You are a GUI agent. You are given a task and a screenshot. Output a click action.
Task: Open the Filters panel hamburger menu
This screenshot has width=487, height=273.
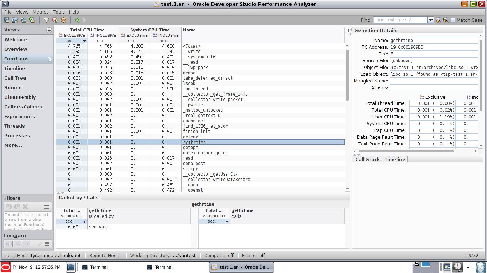[x=47, y=207]
